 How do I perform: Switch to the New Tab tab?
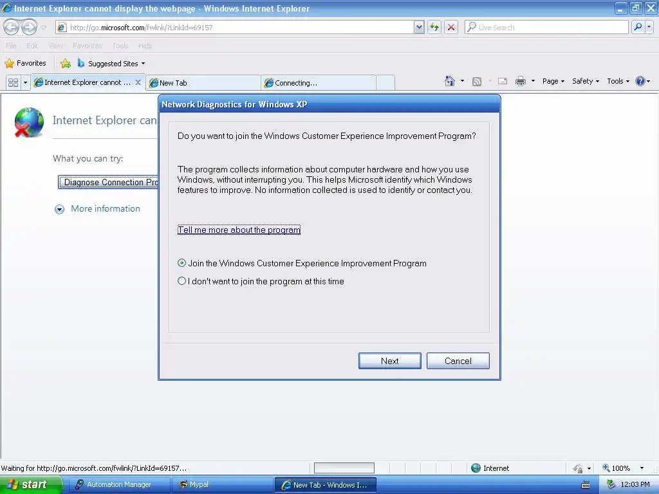pyautogui.click(x=203, y=83)
